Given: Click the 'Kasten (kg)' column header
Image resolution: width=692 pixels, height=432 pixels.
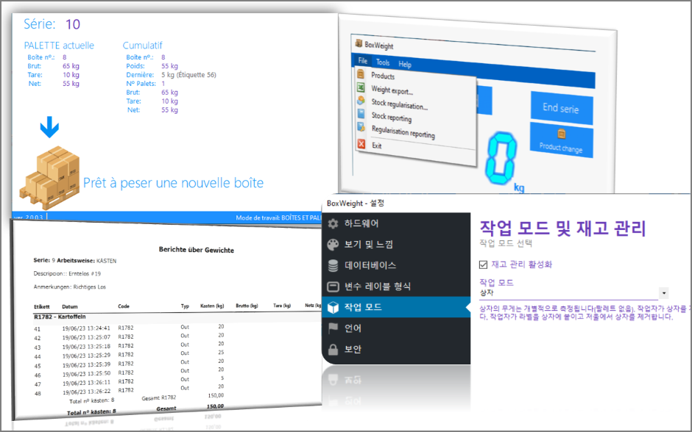Looking at the screenshot, I should click(x=212, y=306).
